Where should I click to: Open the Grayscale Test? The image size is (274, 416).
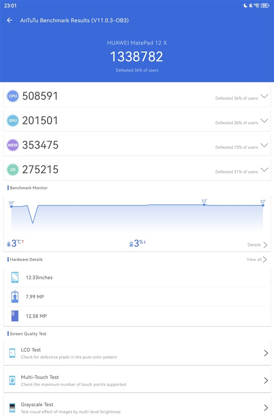click(137, 407)
